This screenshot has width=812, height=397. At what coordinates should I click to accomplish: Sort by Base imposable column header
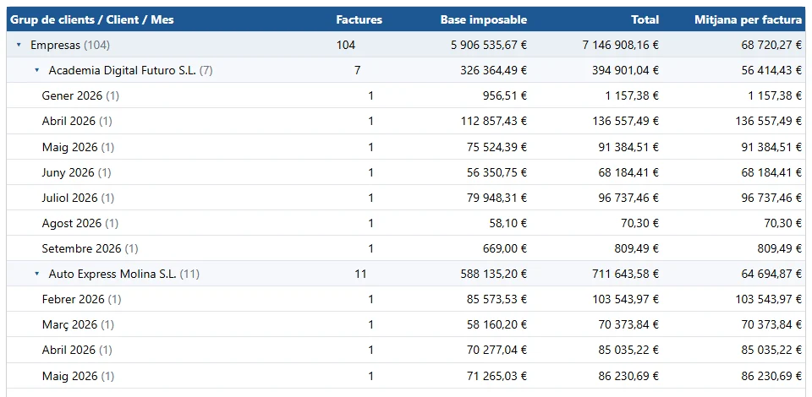(x=484, y=19)
